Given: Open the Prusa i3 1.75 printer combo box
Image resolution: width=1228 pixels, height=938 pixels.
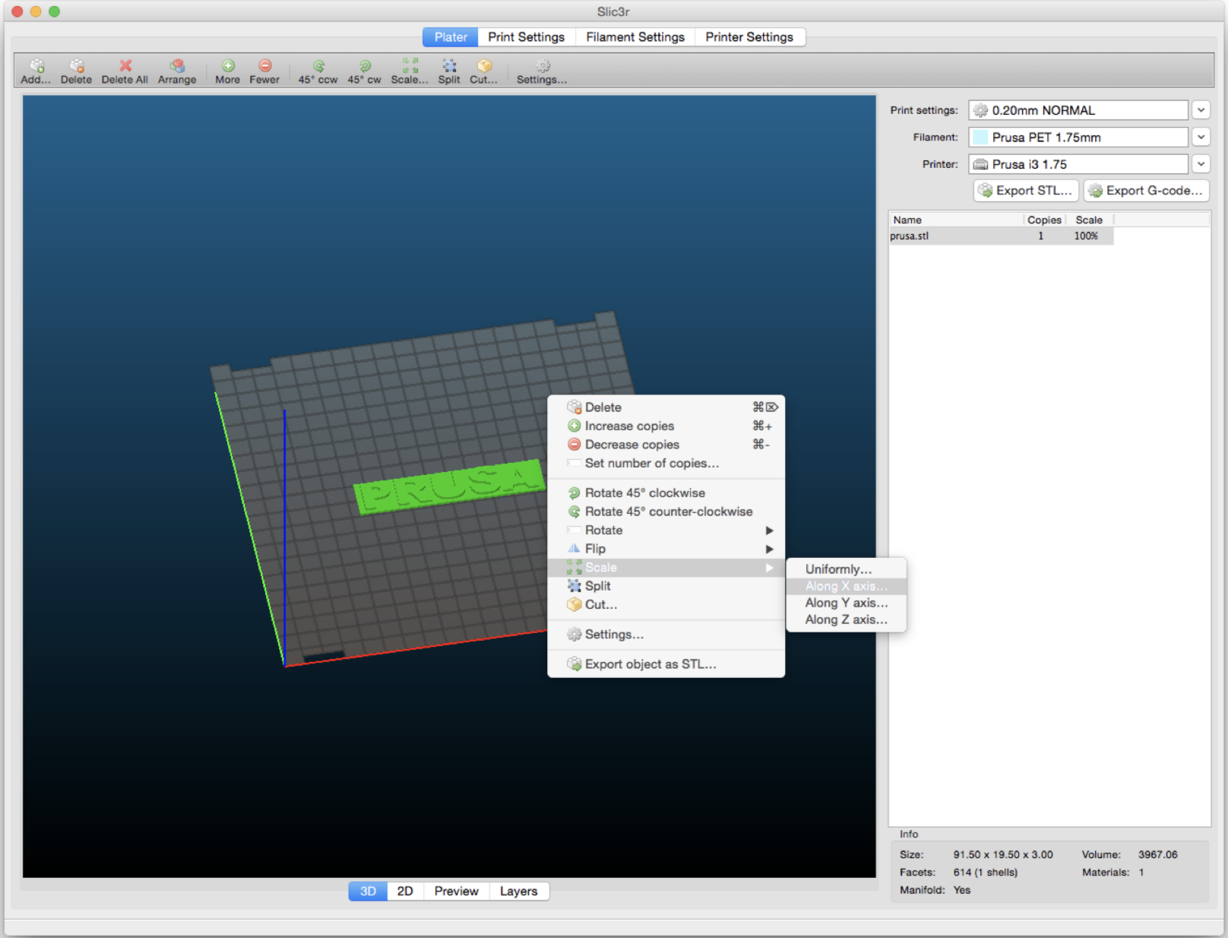Looking at the screenshot, I should [x=1078, y=164].
